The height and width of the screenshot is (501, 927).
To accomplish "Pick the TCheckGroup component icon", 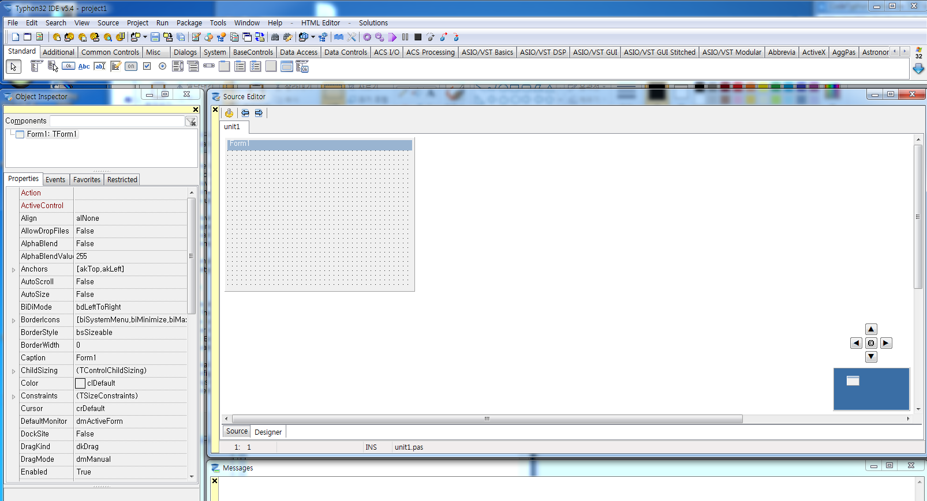I will (x=256, y=66).
